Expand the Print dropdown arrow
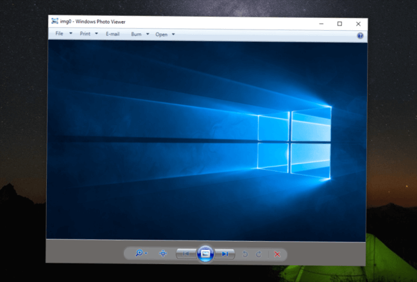Viewport: 417px width, 282px height. [x=96, y=34]
